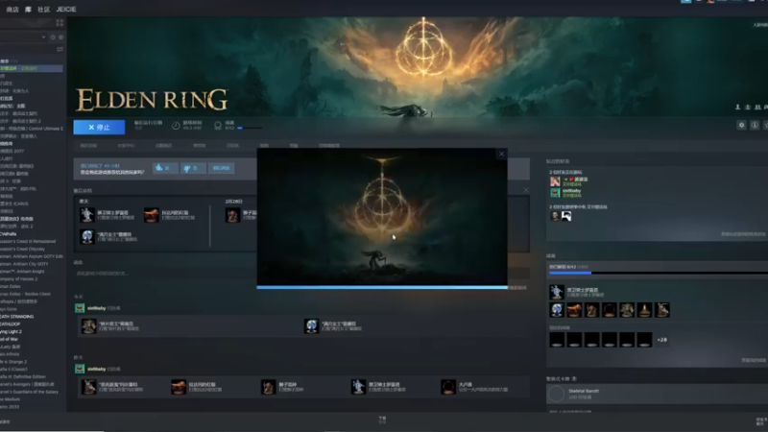Open downloads indicator at bottom center
The height and width of the screenshot is (432, 768).
[x=382, y=420]
